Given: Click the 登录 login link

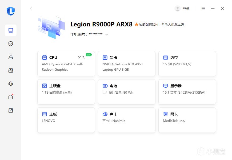Looking at the screenshot, I should tap(186, 9).
